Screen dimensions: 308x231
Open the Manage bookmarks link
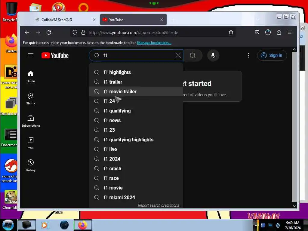[154, 43]
